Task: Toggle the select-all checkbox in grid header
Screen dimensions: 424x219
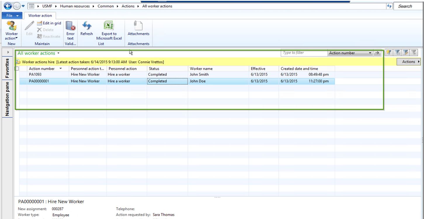Action: coord(17,69)
